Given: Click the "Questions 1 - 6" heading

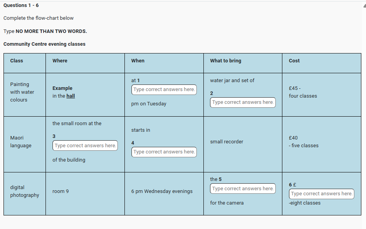Looking at the screenshot, I should [21, 5].
